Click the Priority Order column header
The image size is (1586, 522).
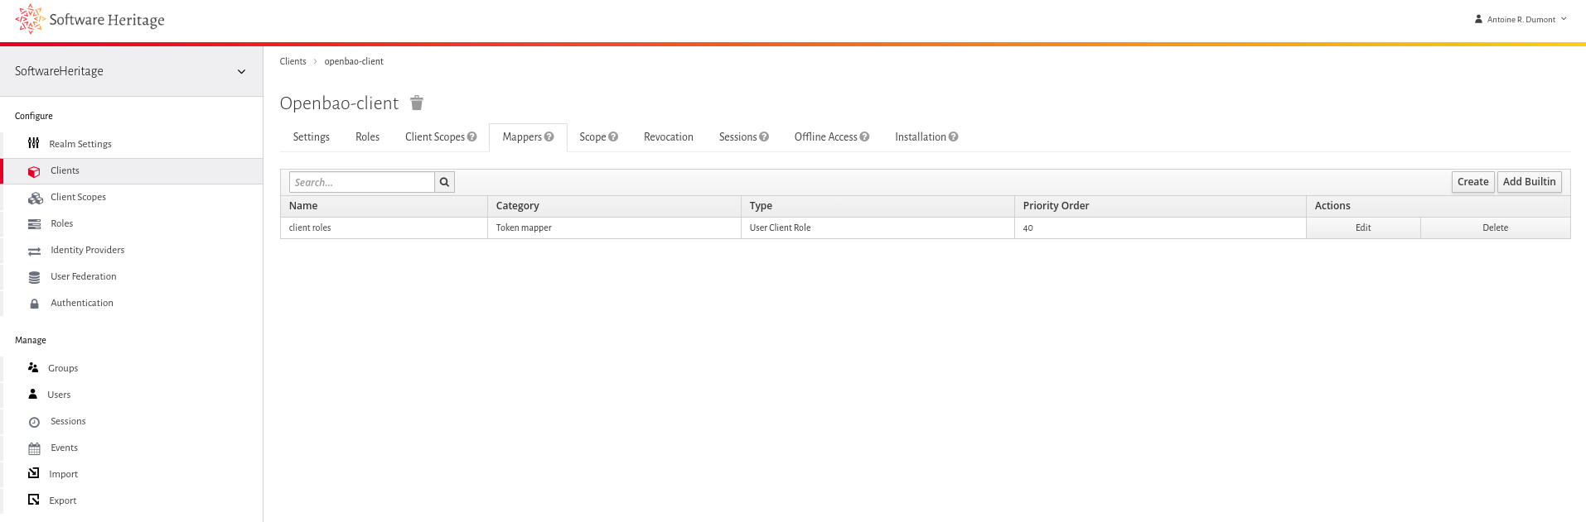(x=1160, y=206)
